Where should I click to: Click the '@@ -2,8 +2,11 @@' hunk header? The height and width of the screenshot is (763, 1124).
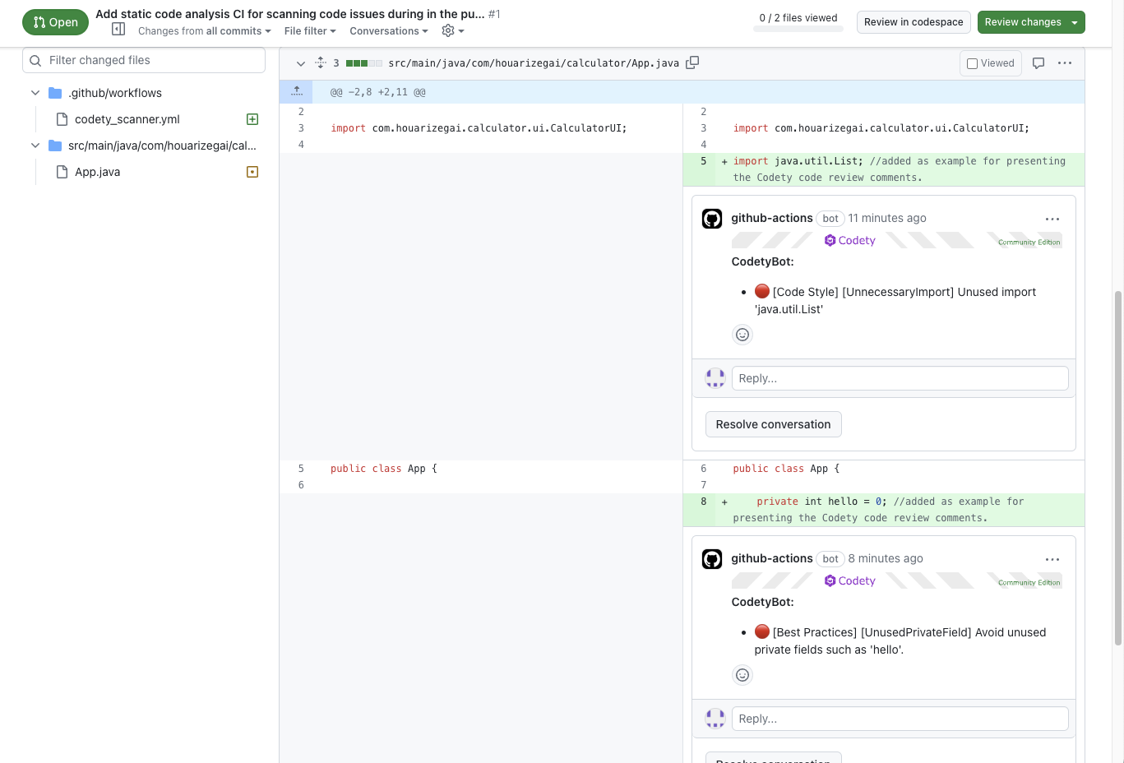click(x=377, y=92)
